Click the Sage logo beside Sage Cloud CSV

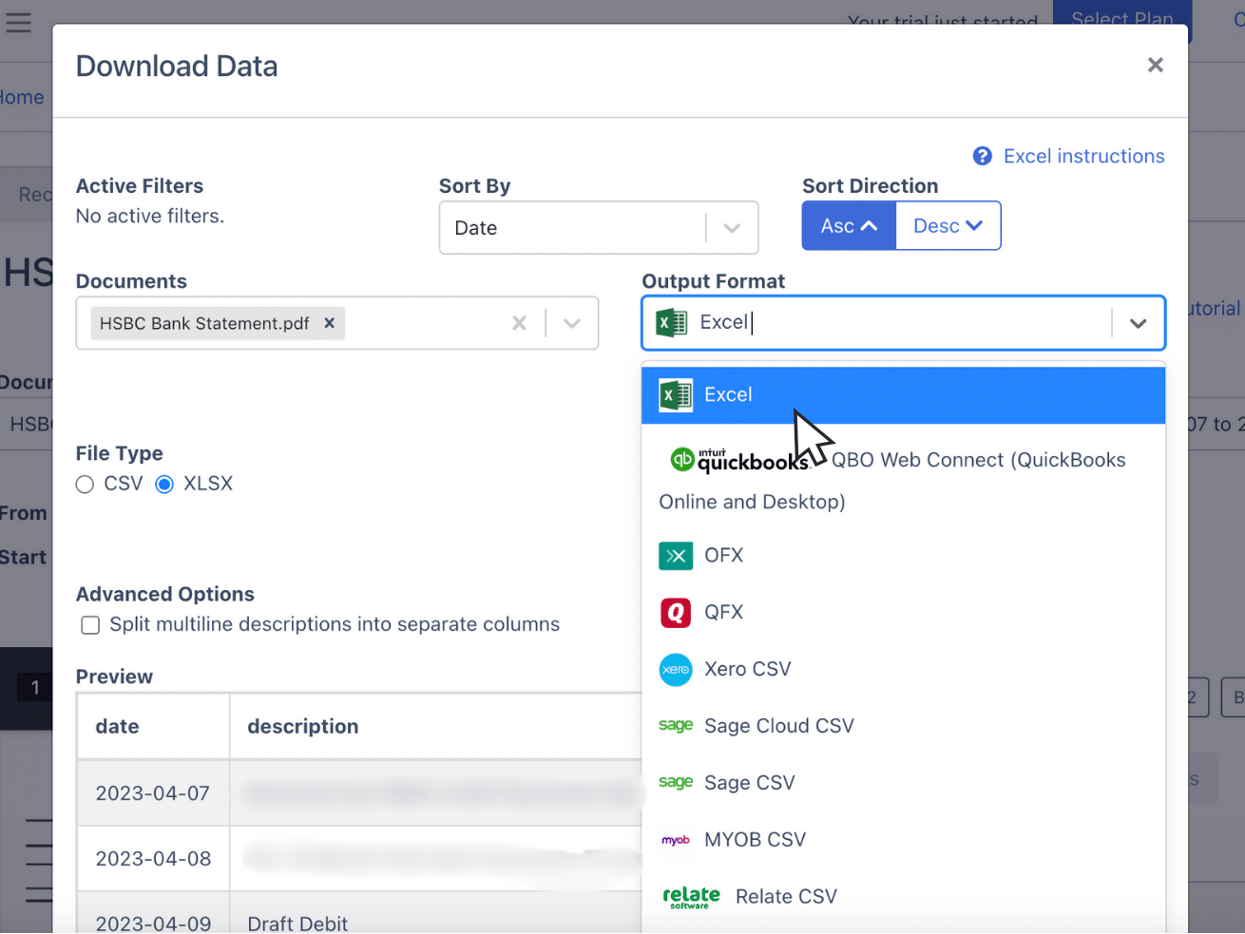click(676, 726)
